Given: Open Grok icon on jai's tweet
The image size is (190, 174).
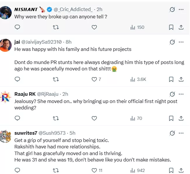Looking at the screenshot, I should (x=172, y=42).
